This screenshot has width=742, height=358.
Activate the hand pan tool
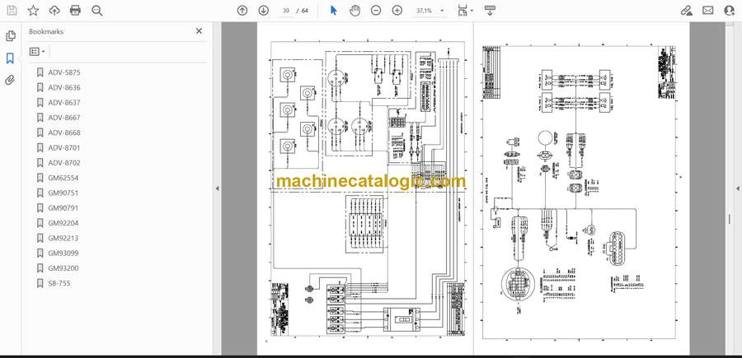(x=355, y=11)
